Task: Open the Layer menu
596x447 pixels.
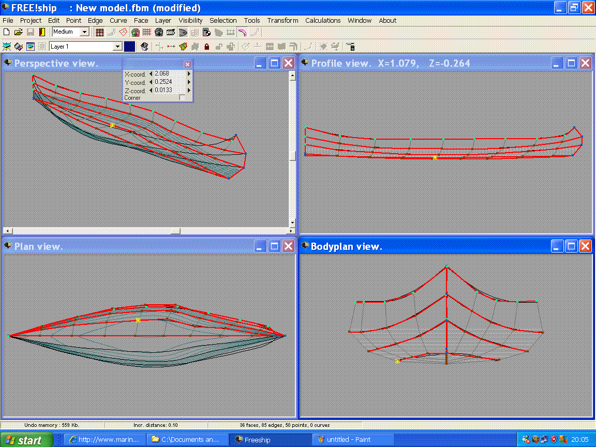Action: (x=163, y=21)
